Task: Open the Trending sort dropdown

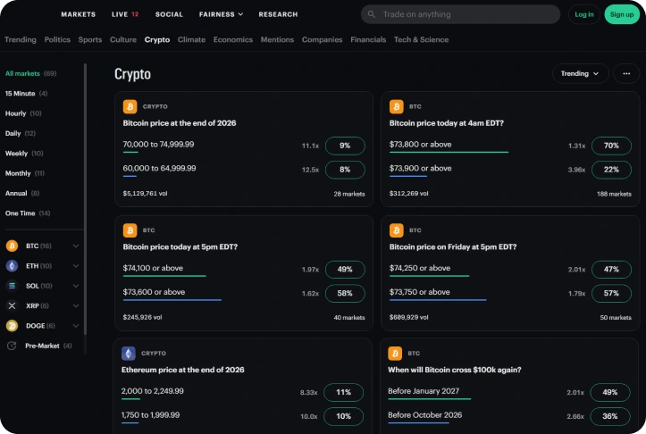Action: coord(580,74)
